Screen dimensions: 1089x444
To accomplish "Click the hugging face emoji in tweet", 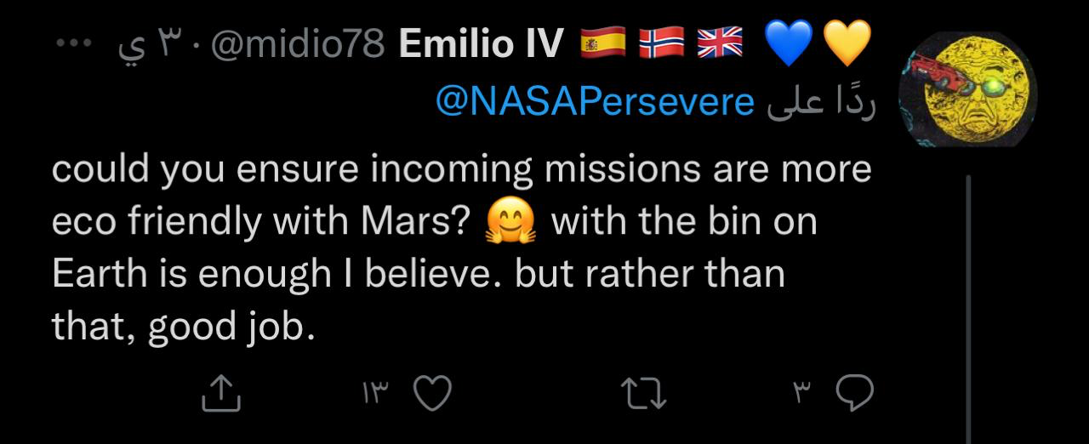I will (510, 223).
